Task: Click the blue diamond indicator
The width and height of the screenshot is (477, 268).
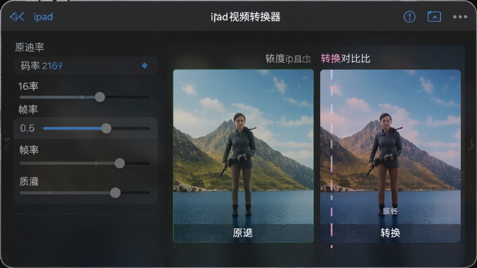Action: point(144,65)
